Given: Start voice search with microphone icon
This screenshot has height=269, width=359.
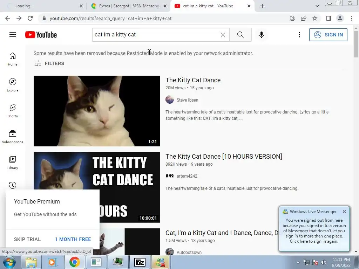Looking at the screenshot, I should [262, 35].
